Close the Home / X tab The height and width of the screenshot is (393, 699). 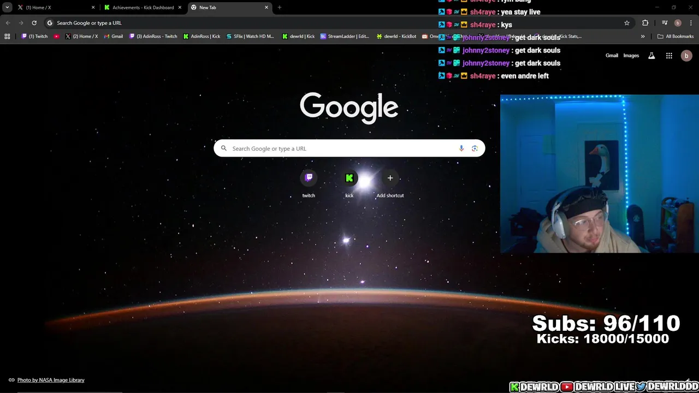point(93,8)
